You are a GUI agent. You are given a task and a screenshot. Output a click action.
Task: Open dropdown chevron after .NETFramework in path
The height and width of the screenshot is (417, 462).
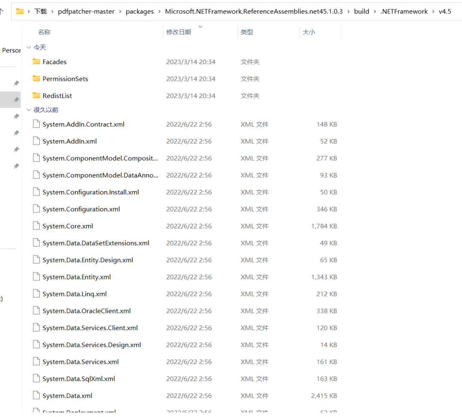(x=433, y=12)
